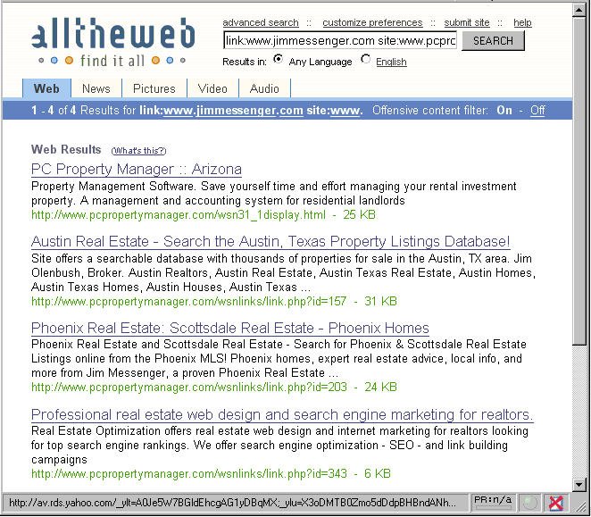Click the submit site link

tap(467, 22)
